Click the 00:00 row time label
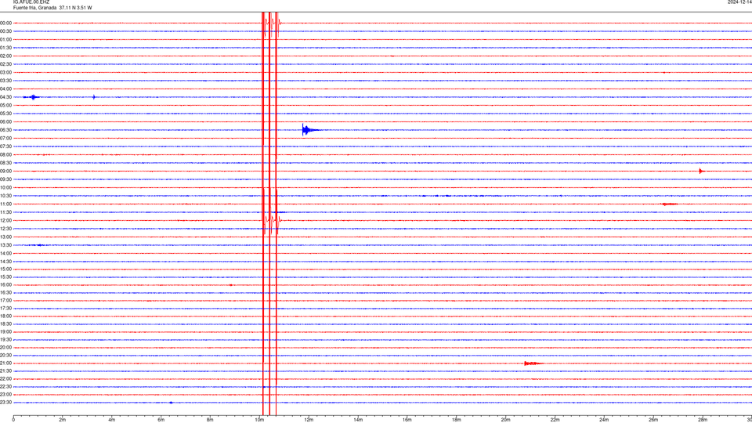Viewport: 752px width, 423px height. point(5,23)
